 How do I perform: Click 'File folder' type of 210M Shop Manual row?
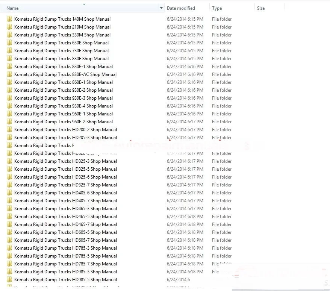pyautogui.click(x=222, y=27)
